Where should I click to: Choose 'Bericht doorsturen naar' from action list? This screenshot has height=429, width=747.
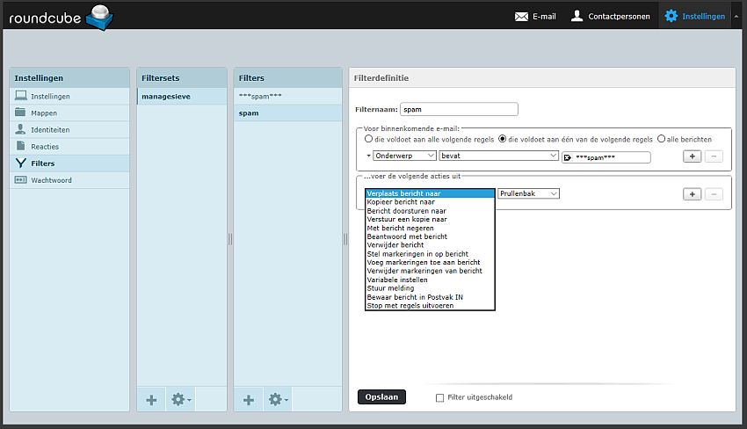[x=406, y=211]
